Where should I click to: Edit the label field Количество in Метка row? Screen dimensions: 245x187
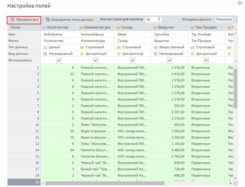[x=59, y=41]
